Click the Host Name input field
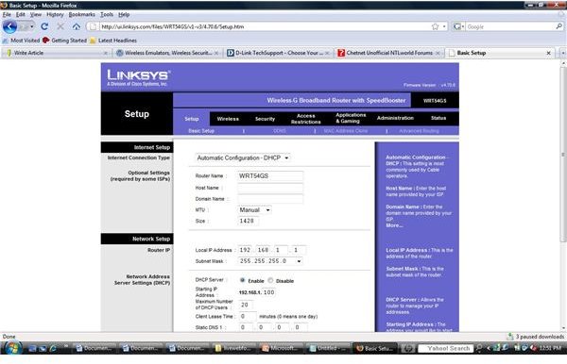Screen dimensions: 567x364 [270, 188]
